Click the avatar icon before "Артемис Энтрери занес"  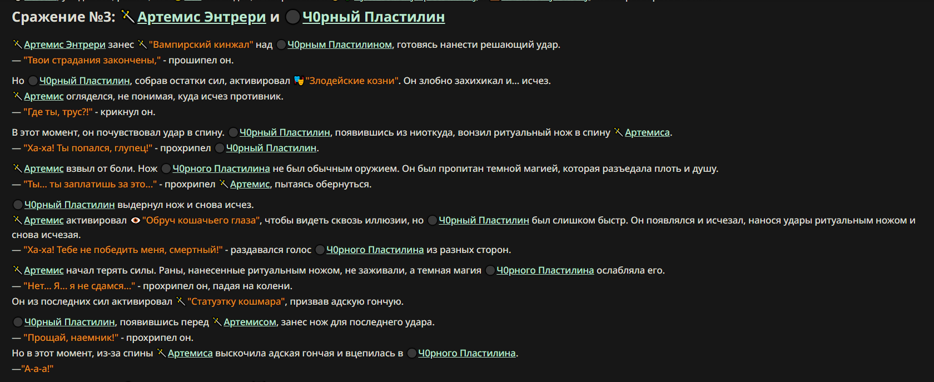pyautogui.click(x=17, y=44)
